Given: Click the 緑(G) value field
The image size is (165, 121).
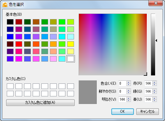Looking at the screenshot, I should (148, 91).
